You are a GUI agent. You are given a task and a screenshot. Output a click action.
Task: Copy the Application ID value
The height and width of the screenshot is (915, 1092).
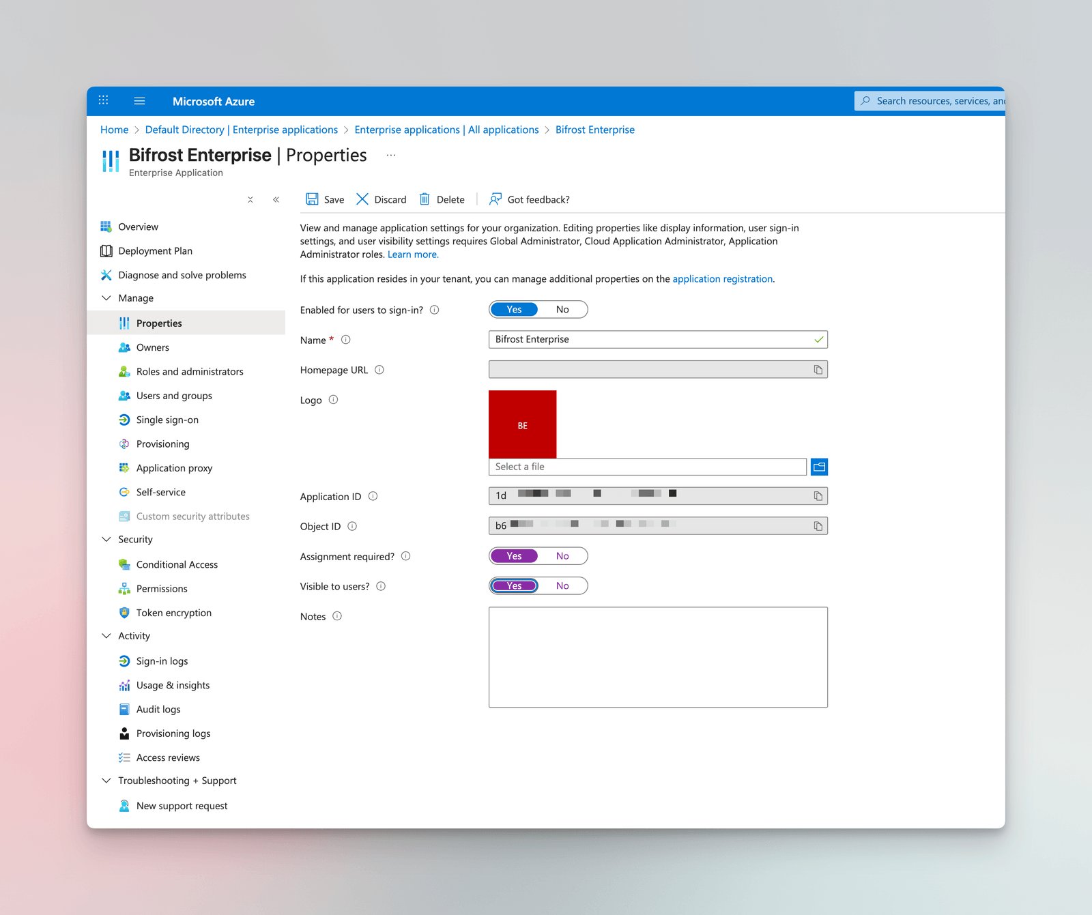coord(818,496)
